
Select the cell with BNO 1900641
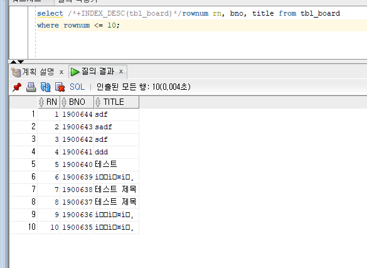pos(77,152)
